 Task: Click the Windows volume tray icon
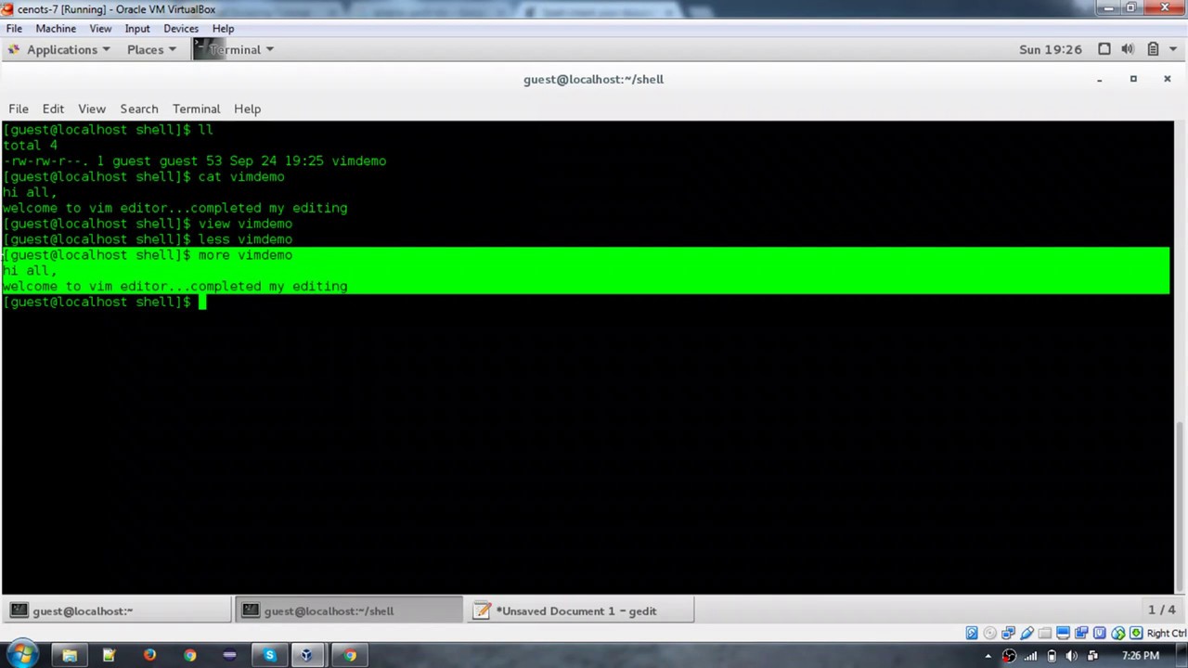pyautogui.click(x=1071, y=656)
